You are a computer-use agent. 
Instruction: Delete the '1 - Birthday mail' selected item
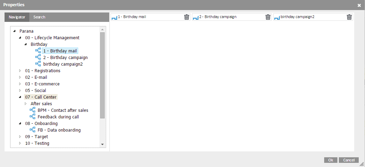click(187, 17)
